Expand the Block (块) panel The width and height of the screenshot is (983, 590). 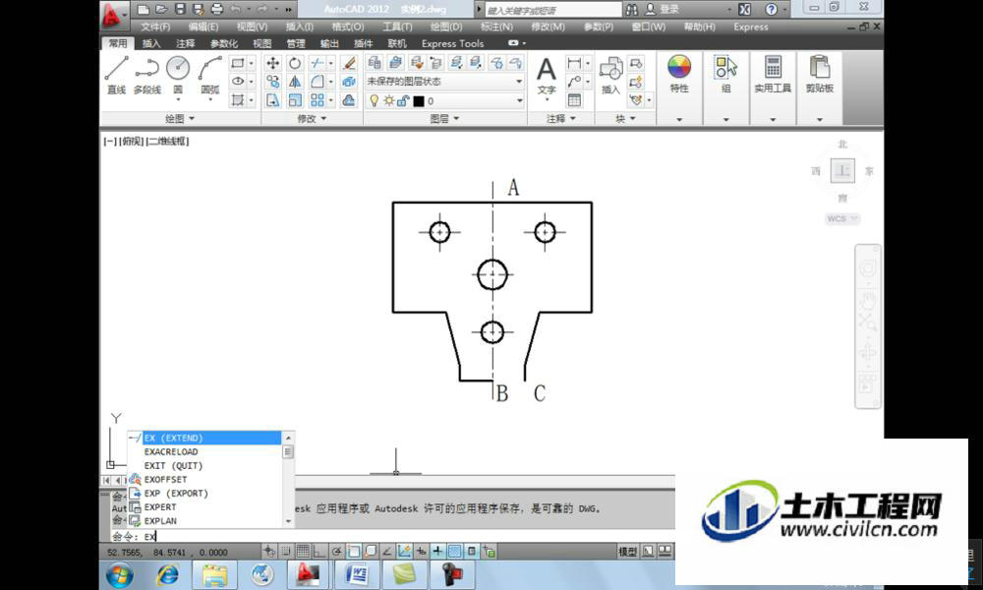(x=625, y=119)
